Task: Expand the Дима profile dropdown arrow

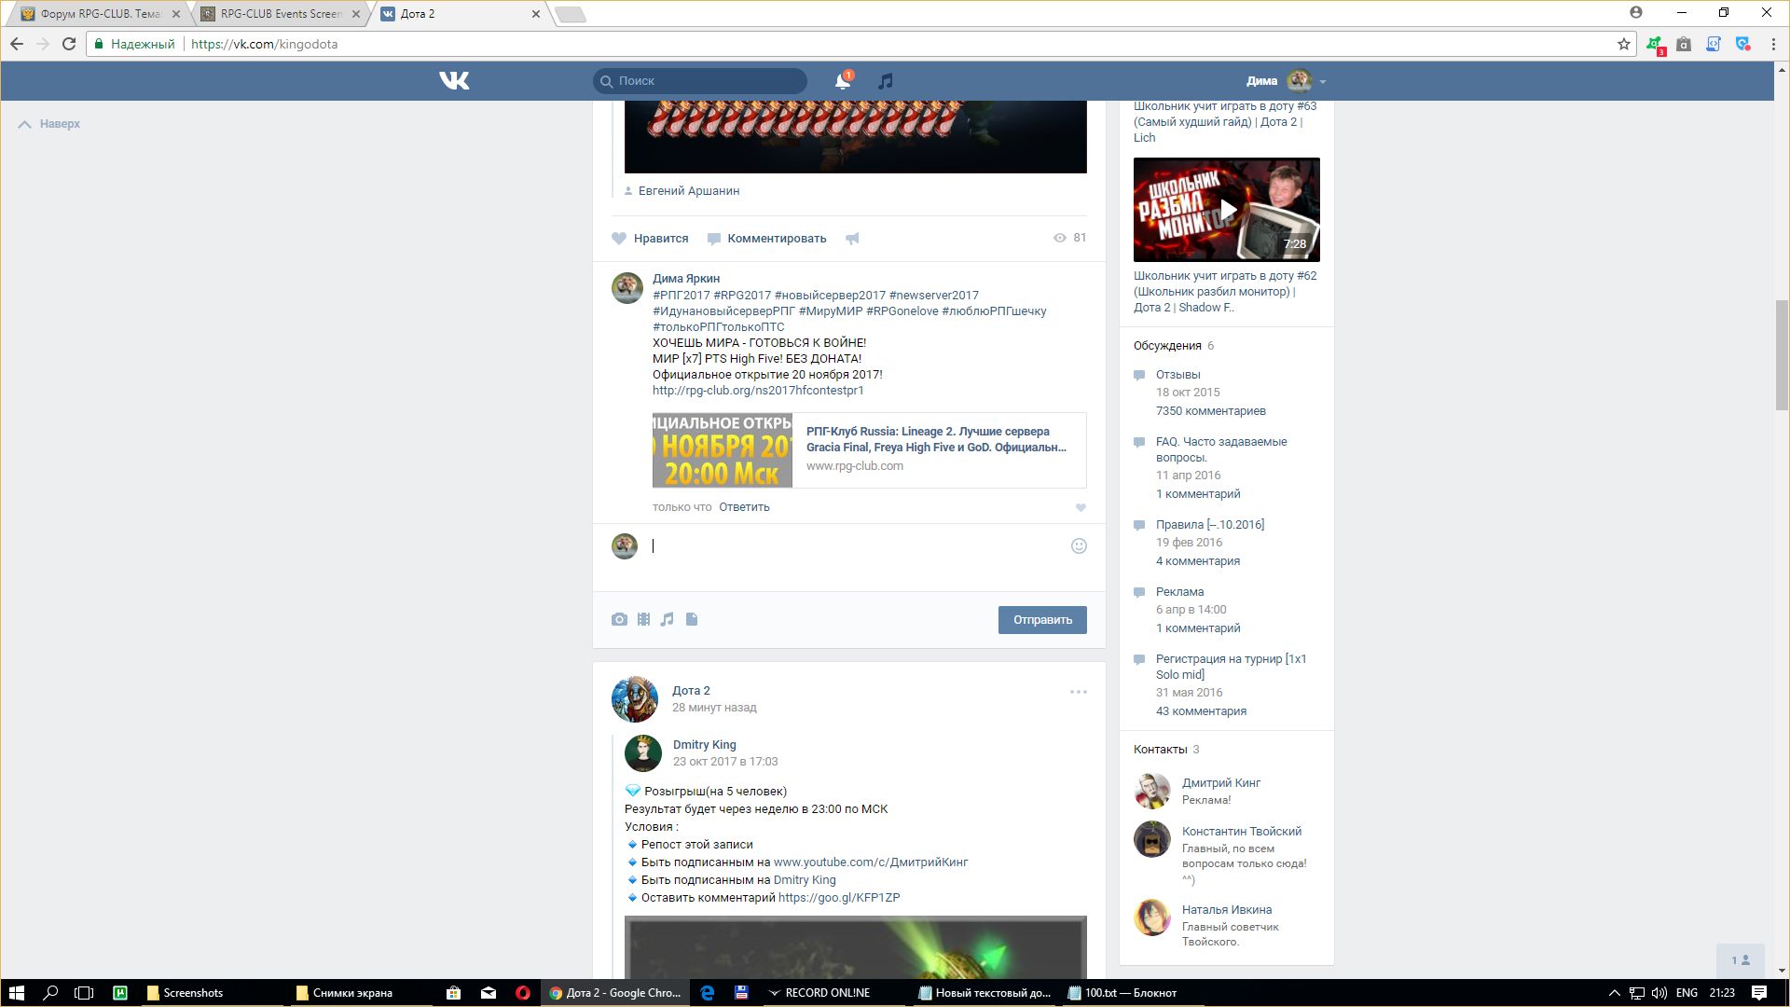Action: click(1323, 82)
